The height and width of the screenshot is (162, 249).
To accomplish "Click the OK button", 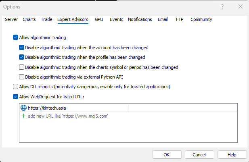I will pos(167,155).
